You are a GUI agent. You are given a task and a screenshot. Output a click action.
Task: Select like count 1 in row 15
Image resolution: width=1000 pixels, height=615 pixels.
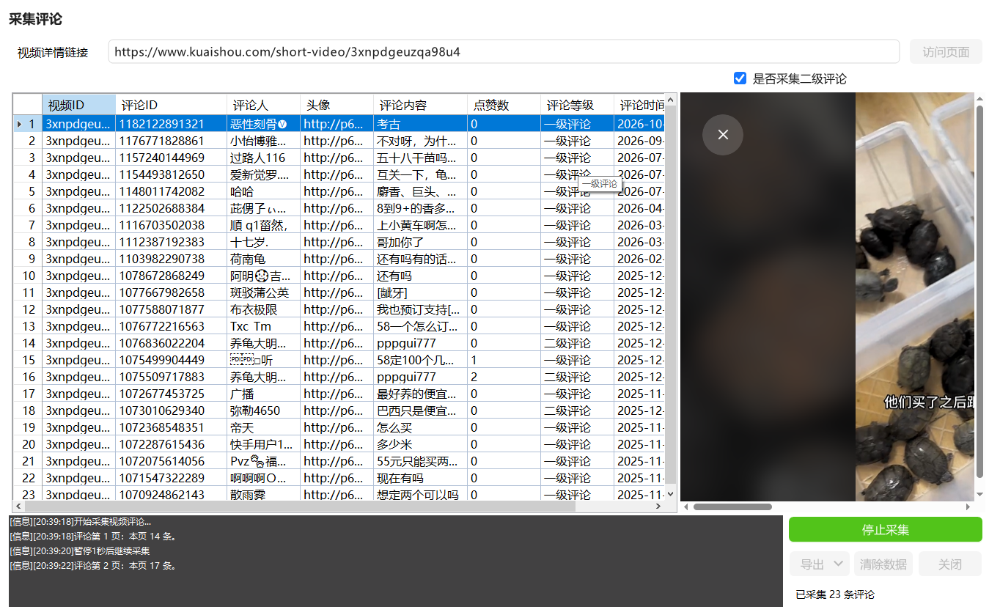tap(504, 360)
